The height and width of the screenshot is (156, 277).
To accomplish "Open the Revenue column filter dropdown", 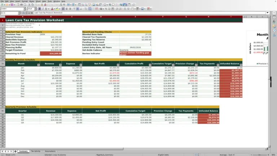I will [60, 65].
